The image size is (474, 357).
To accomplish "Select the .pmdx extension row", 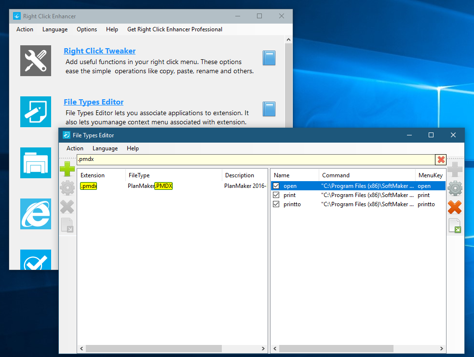I will [x=89, y=186].
